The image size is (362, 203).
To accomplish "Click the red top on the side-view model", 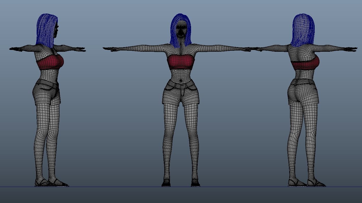I will click(50, 62).
